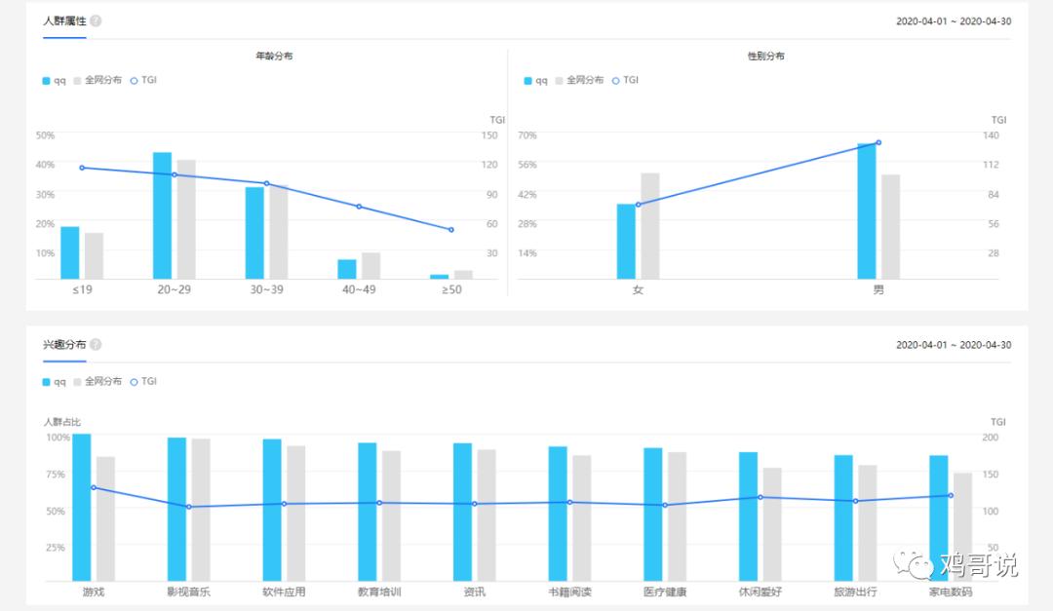This screenshot has height=611, width=1053.
Task: Click TGI line point above 40~49 age group
Action: click(x=359, y=207)
